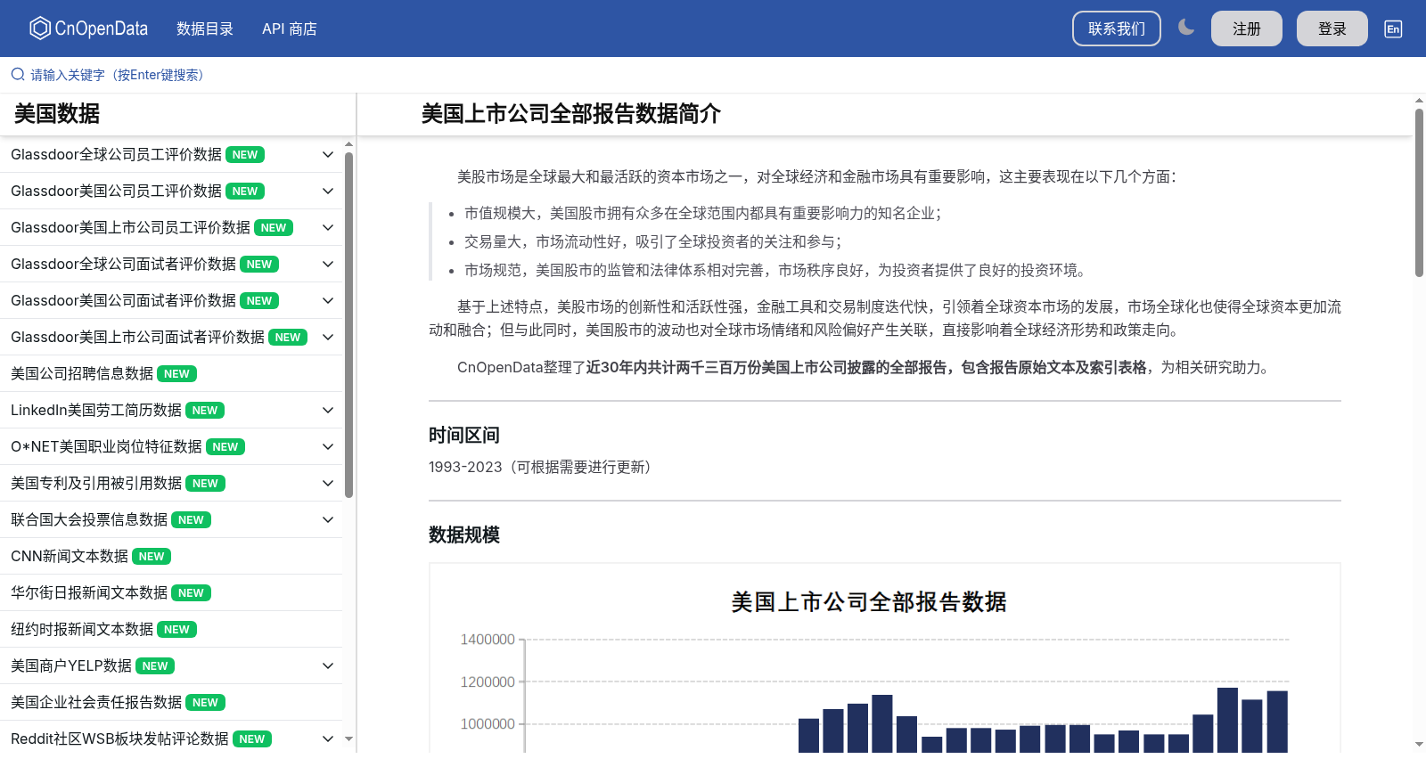The width and height of the screenshot is (1426, 767).
Task: Click the 时间区间 heading
Action: click(463, 436)
